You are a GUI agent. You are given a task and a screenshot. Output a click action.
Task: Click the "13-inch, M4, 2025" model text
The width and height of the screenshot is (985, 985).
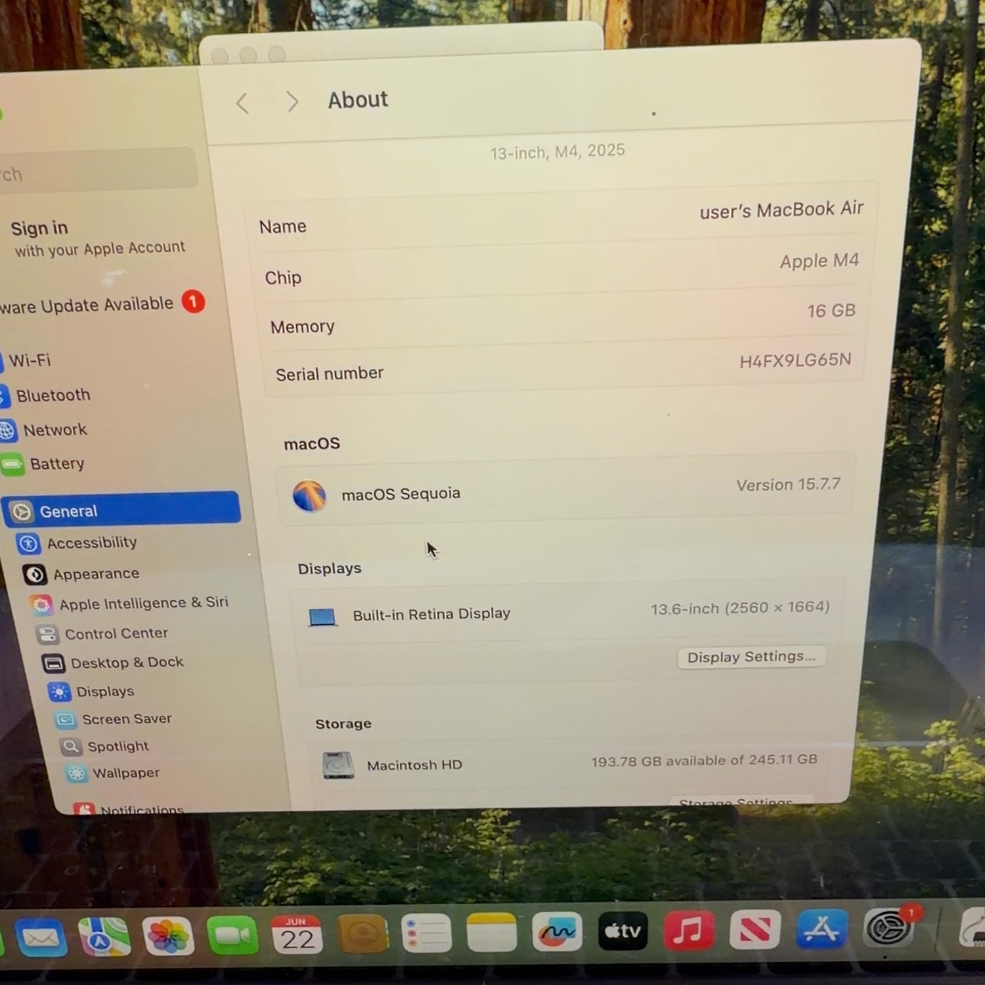click(558, 152)
